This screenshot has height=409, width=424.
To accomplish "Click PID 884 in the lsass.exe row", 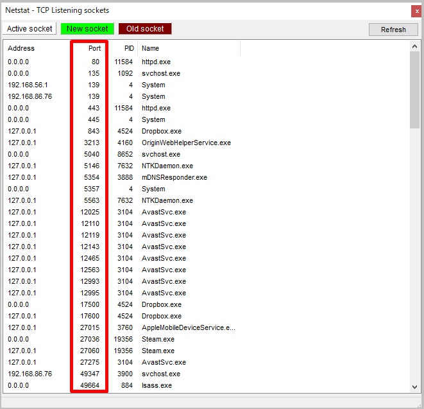I will click(127, 385).
